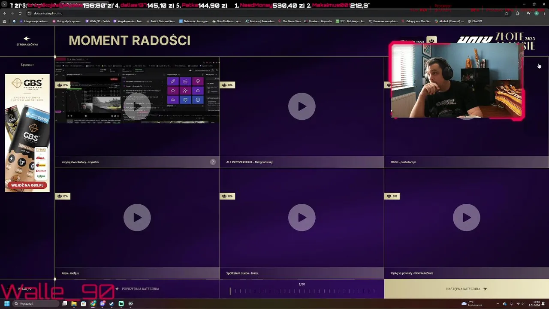Open Creators - Keymailer bookmark
This screenshot has height=309, width=549.
coord(318,21)
